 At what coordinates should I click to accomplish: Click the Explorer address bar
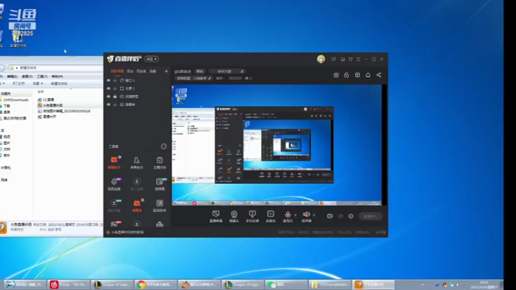[56, 68]
